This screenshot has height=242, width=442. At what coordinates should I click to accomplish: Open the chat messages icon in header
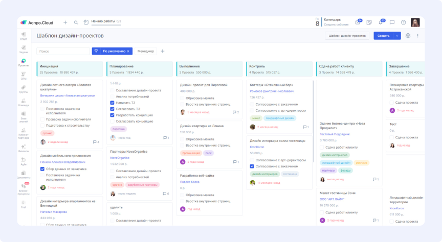392,22
